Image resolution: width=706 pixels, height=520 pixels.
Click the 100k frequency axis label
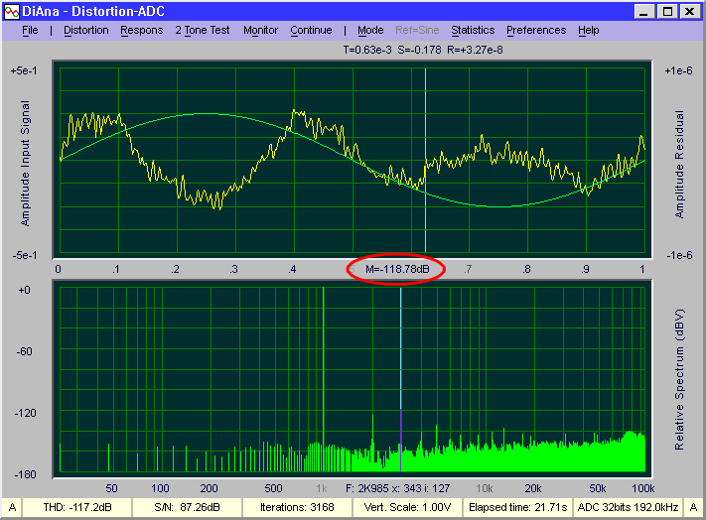tap(643, 488)
